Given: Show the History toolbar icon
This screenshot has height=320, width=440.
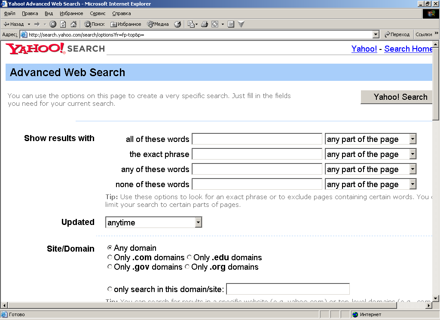Looking at the screenshot, I should [x=177, y=24].
